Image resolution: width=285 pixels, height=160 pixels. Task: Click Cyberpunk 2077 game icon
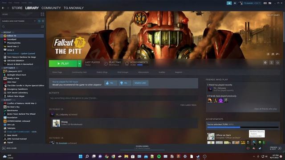[5, 71]
